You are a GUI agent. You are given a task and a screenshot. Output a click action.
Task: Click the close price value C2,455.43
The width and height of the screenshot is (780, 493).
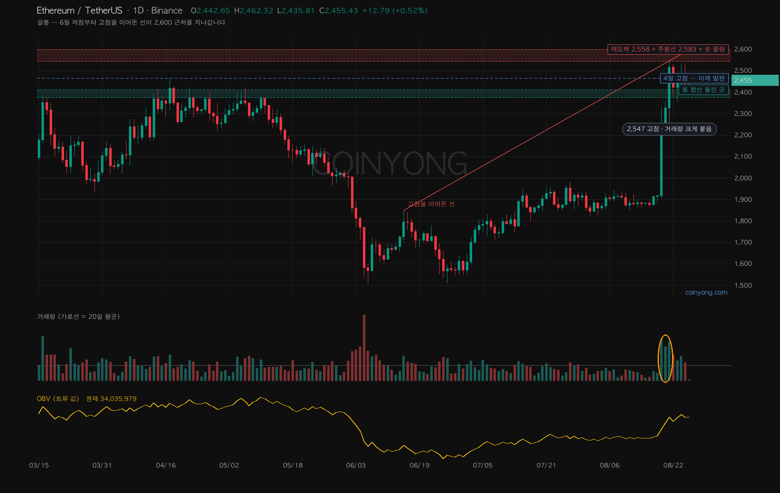pos(339,11)
